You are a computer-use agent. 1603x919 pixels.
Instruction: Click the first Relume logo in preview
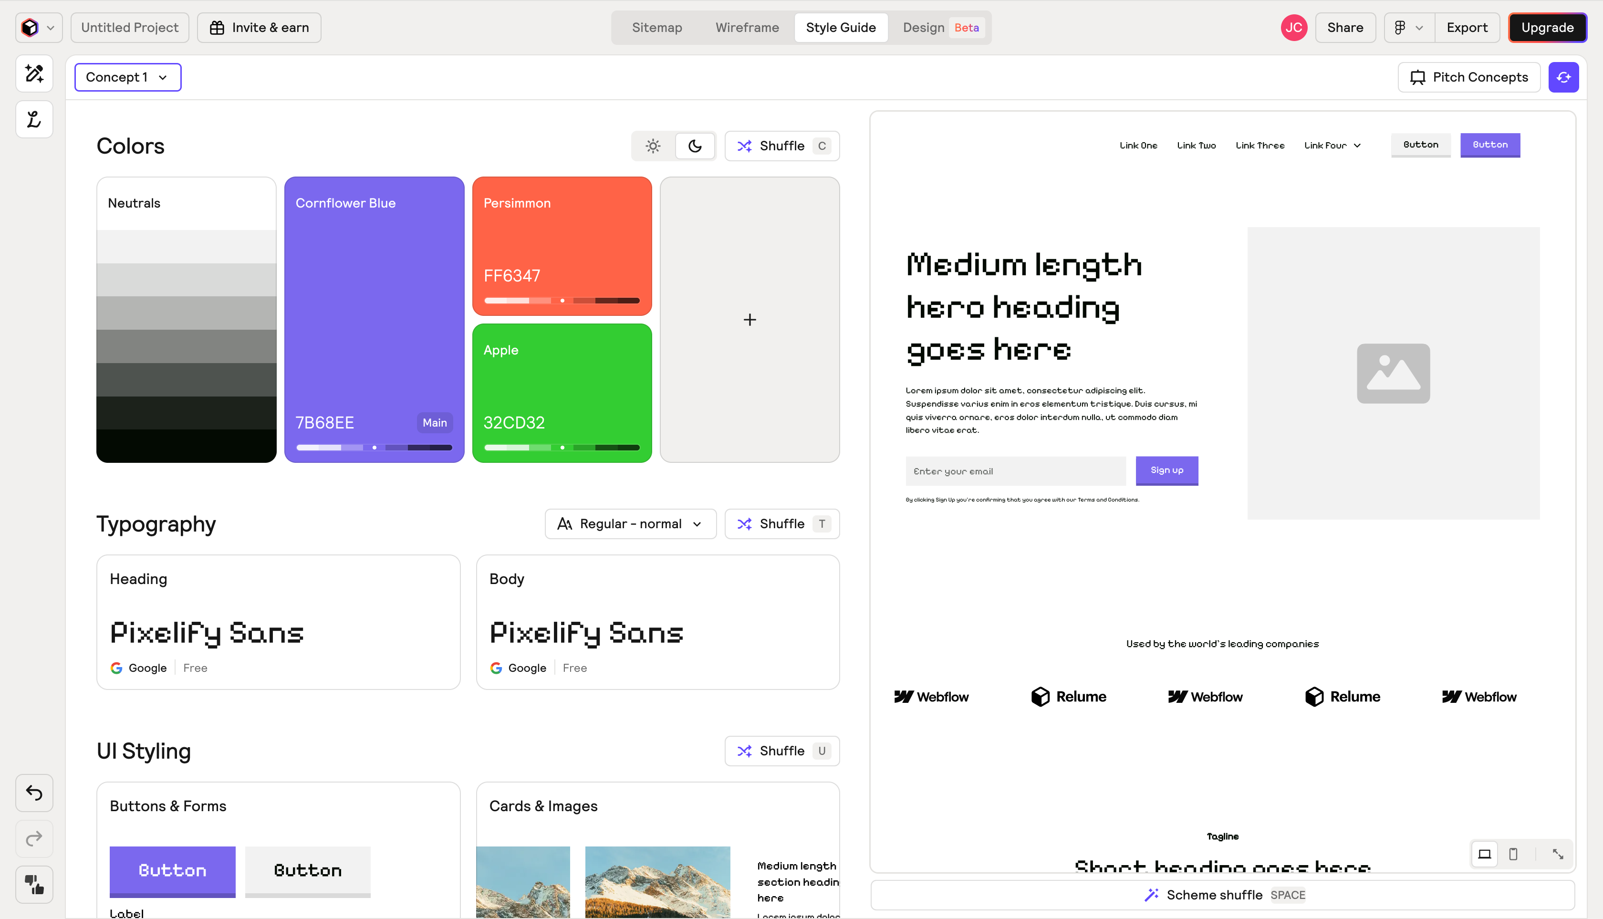[1069, 697]
